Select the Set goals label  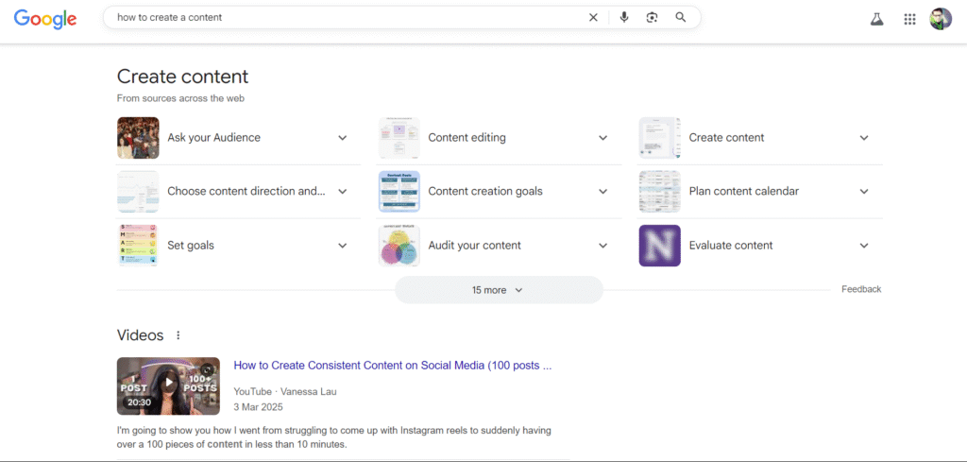coord(191,246)
